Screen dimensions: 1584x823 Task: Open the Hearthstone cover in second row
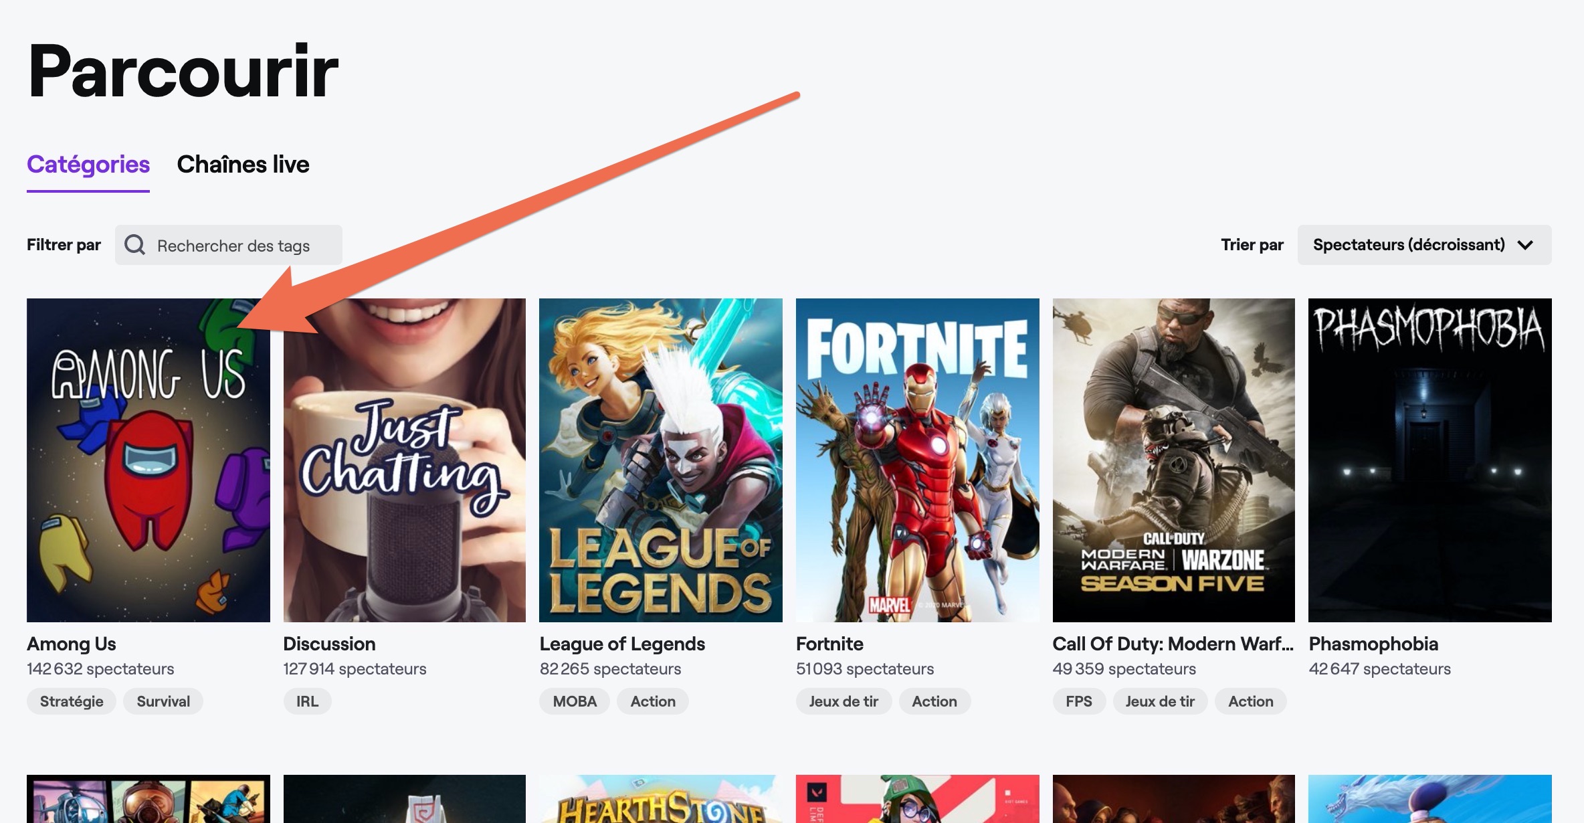coord(661,799)
